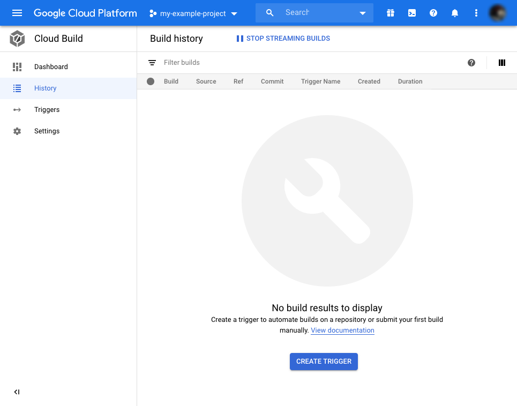Click the Dashboard grid icon
The width and height of the screenshot is (517, 406).
point(17,67)
